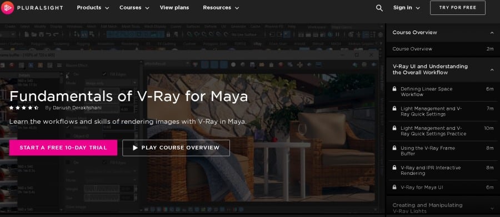Open V-Ray and IPR Interactive Rendering lesson
Screen dimensions: 500x217
click(443, 170)
